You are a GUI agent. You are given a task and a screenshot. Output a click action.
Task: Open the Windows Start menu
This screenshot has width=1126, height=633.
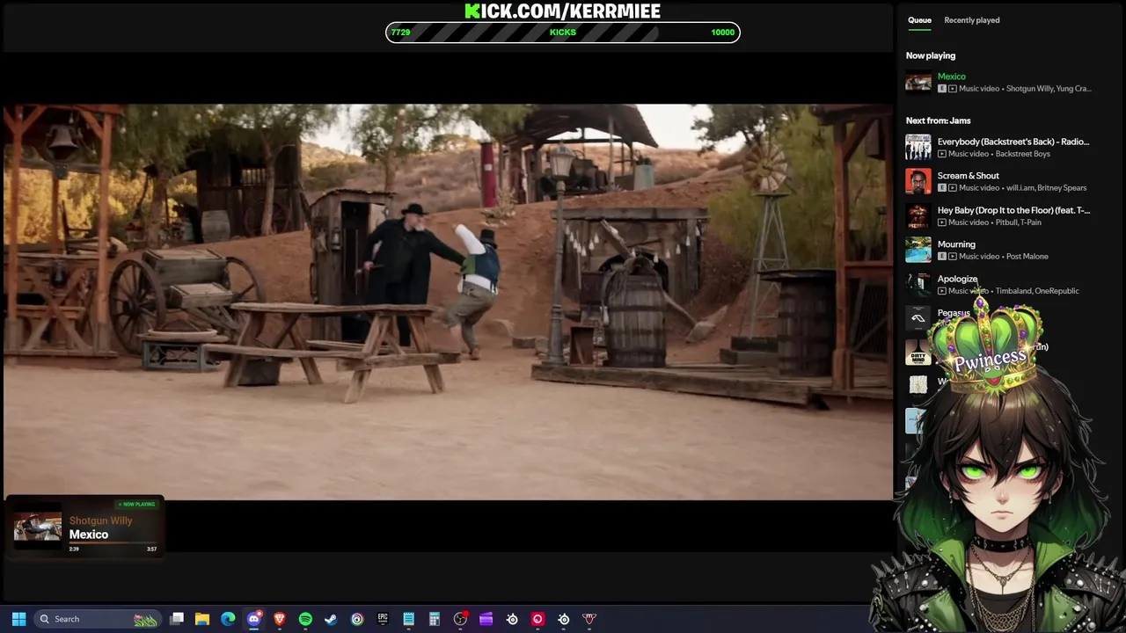point(18,619)
